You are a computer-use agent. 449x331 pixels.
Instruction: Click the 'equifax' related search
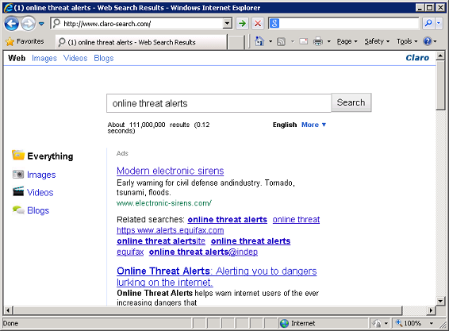pyautogui.click(x=130, y=252)
